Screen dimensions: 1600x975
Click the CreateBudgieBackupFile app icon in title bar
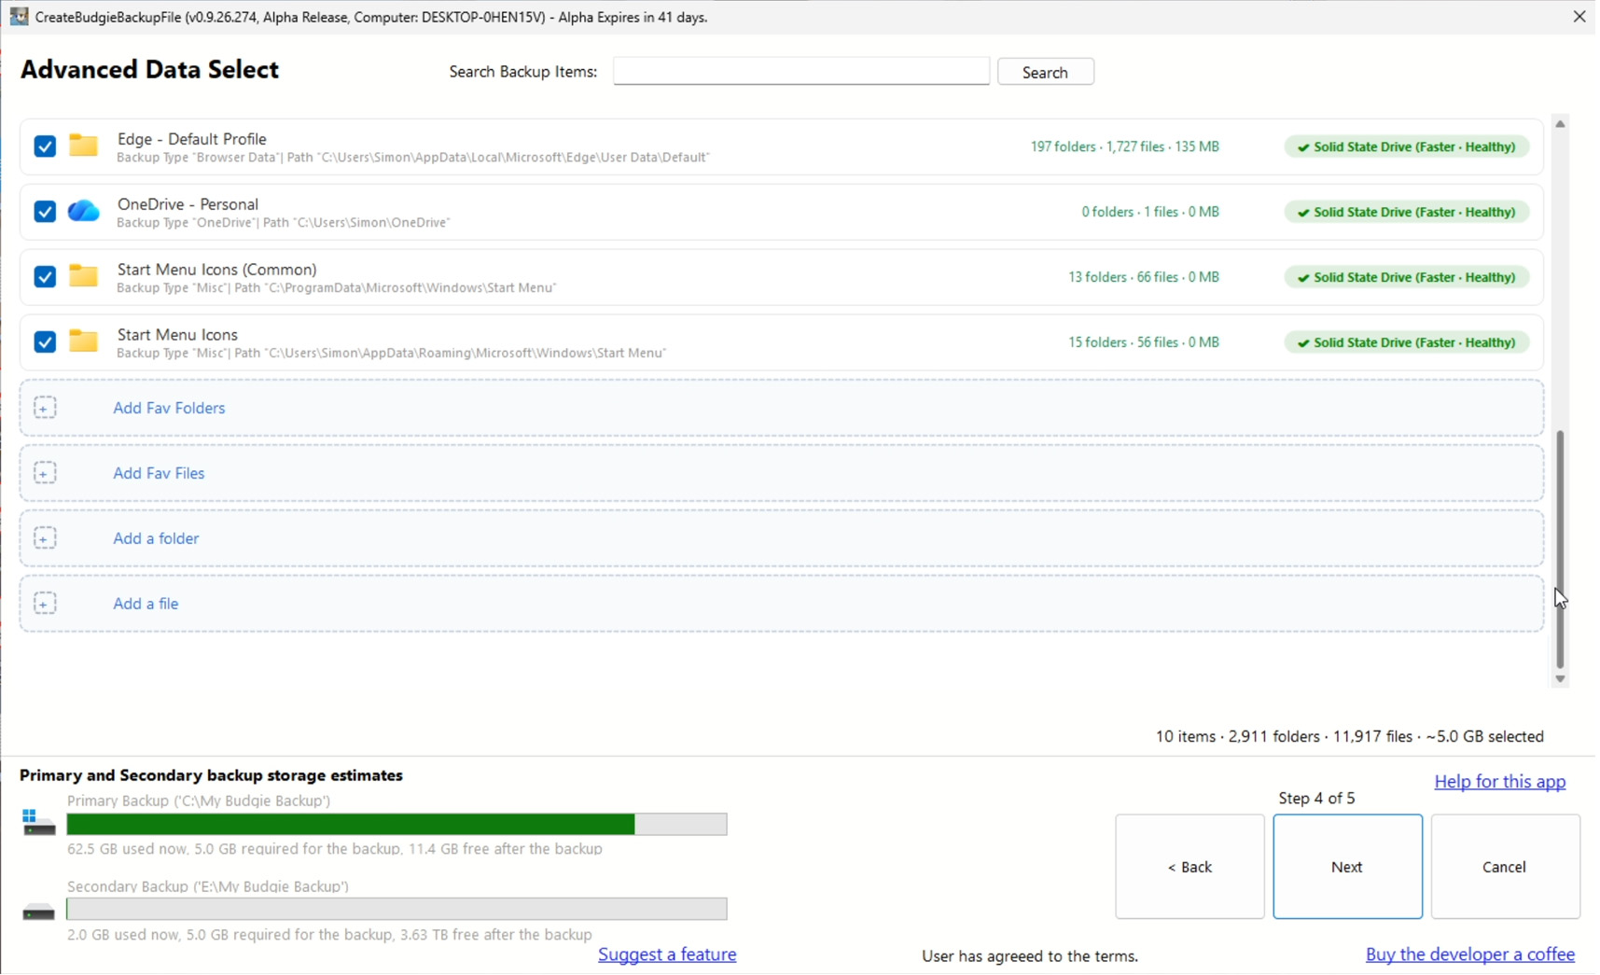19,16
